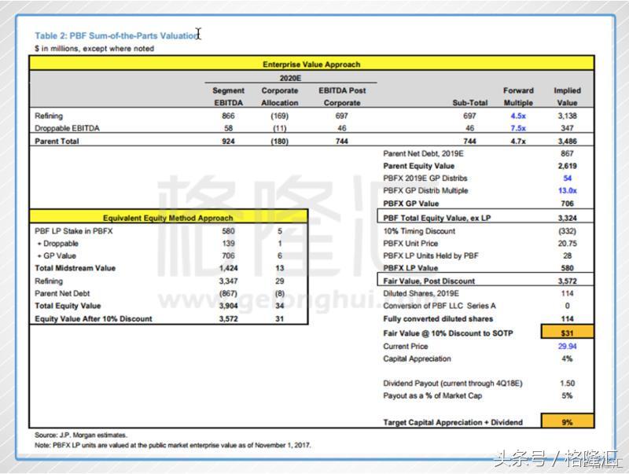Screen dimensions: 629x474
Task: Click the "Droppable EBITDA" row label
Action: (x=67, y=128)
